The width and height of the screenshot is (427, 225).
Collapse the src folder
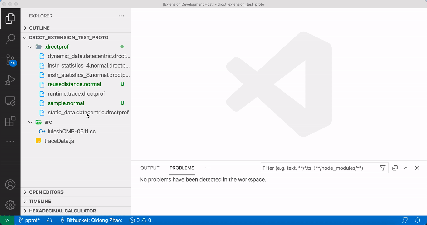[30, 122]
